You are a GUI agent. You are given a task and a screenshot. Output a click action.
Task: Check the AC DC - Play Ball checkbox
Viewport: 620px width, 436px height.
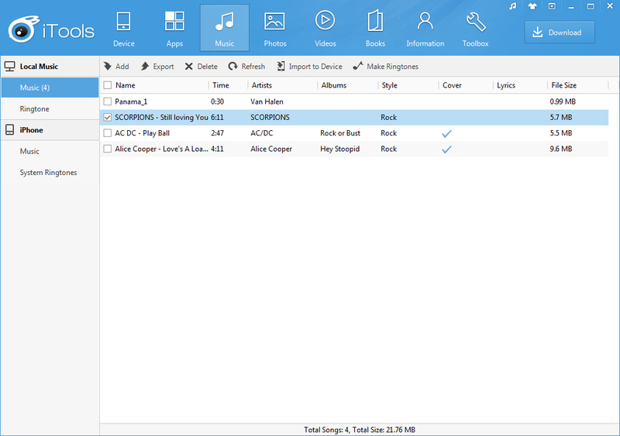click(x=107, y=133)
